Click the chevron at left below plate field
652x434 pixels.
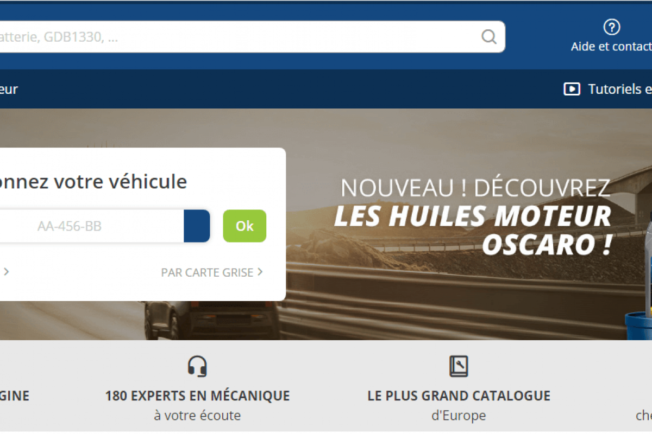6,272
